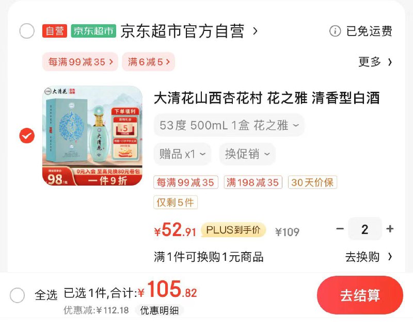Click the red 自营 badge
Image resolution: width=413 pixels, height=333 pixels.
pos(55,31)
